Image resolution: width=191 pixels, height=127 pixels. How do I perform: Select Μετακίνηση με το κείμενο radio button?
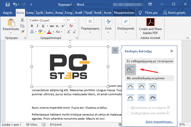click(128, 107)
